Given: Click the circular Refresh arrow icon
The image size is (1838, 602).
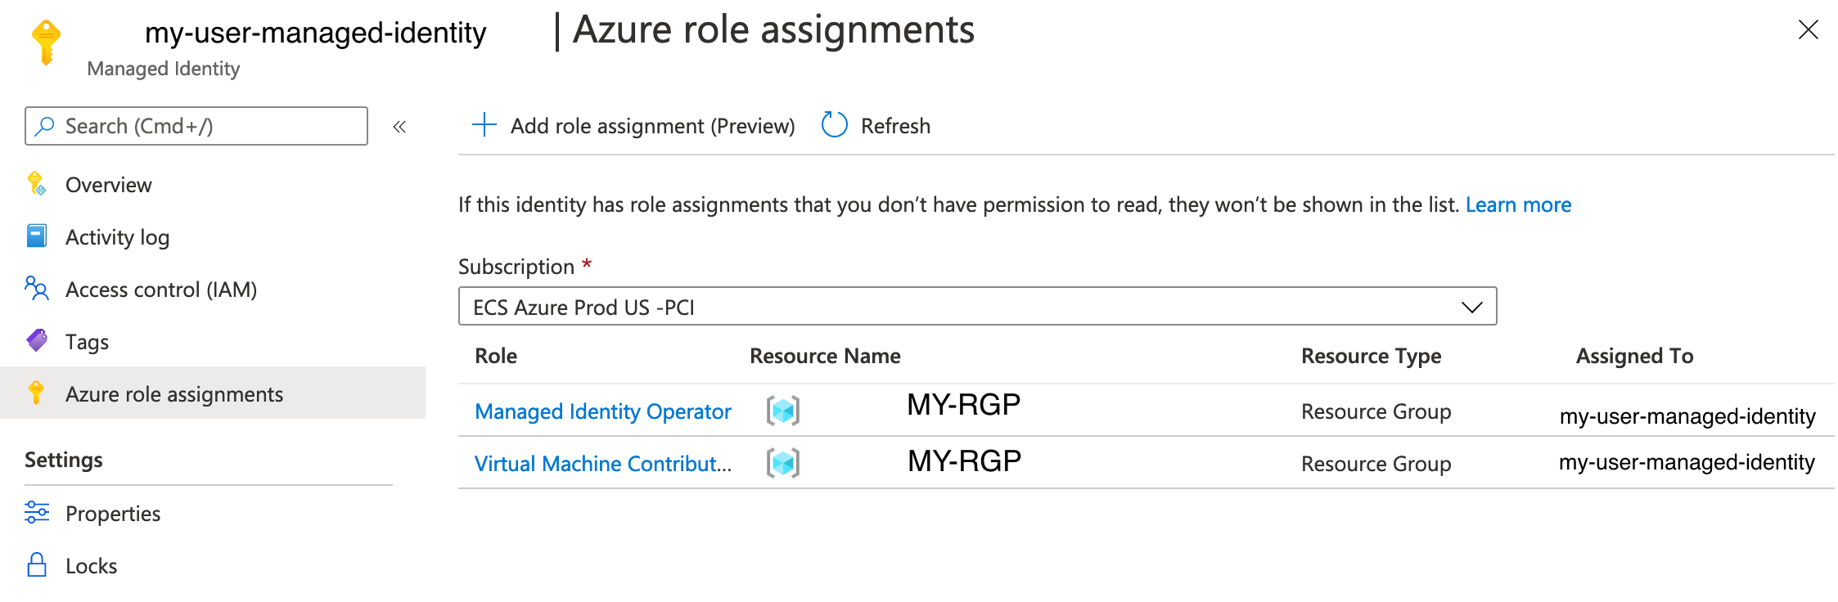Looking at the screenshot, I should [x=834, y=125].
